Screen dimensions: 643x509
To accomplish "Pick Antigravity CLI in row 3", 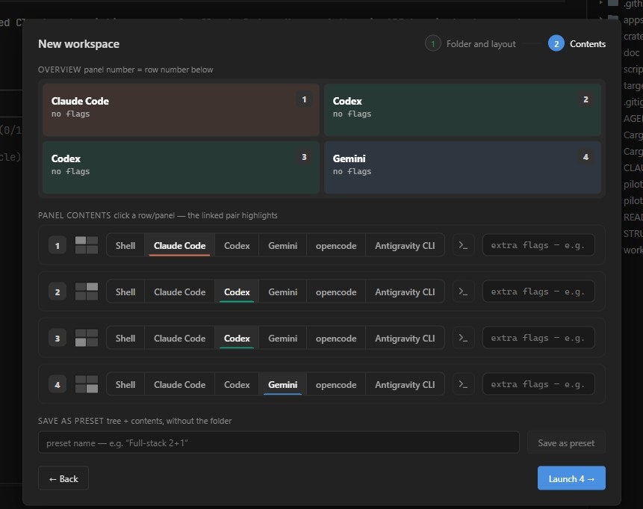I will coord(405,339).
